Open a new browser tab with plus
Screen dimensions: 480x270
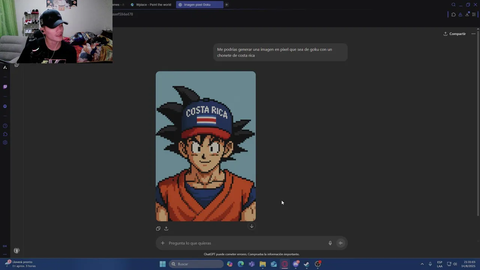pos(226,5)
